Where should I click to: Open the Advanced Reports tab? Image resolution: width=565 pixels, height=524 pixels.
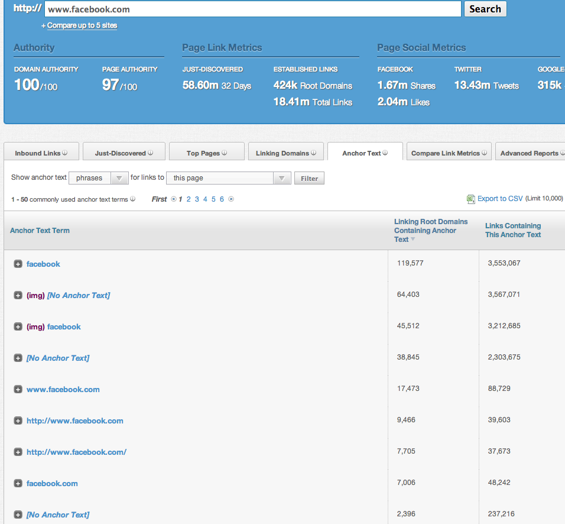pos(530,151)
